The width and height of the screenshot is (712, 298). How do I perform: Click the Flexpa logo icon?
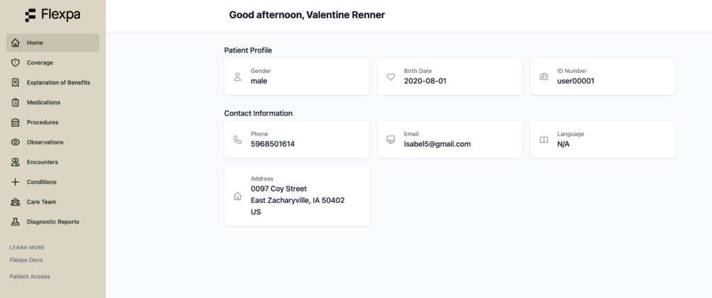[x=31, y=15]
